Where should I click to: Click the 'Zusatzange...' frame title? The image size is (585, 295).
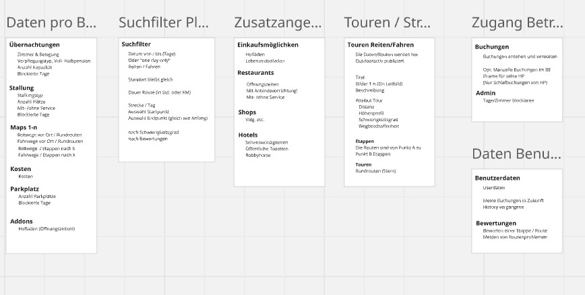tap(278, 22)
